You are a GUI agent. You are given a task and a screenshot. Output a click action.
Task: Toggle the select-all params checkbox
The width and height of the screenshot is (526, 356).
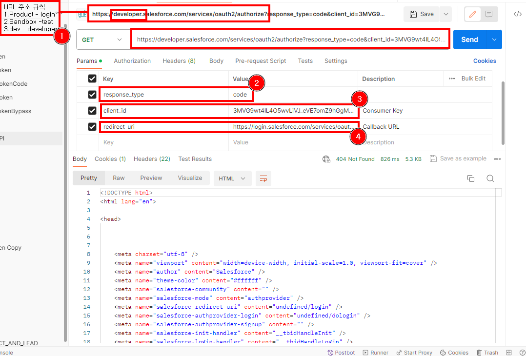[92, 79]
